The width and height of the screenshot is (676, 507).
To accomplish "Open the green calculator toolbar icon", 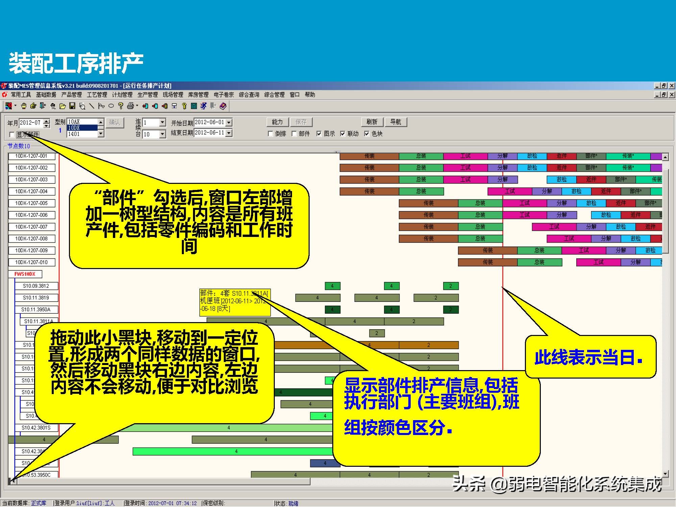I will [x=194, y=106].
